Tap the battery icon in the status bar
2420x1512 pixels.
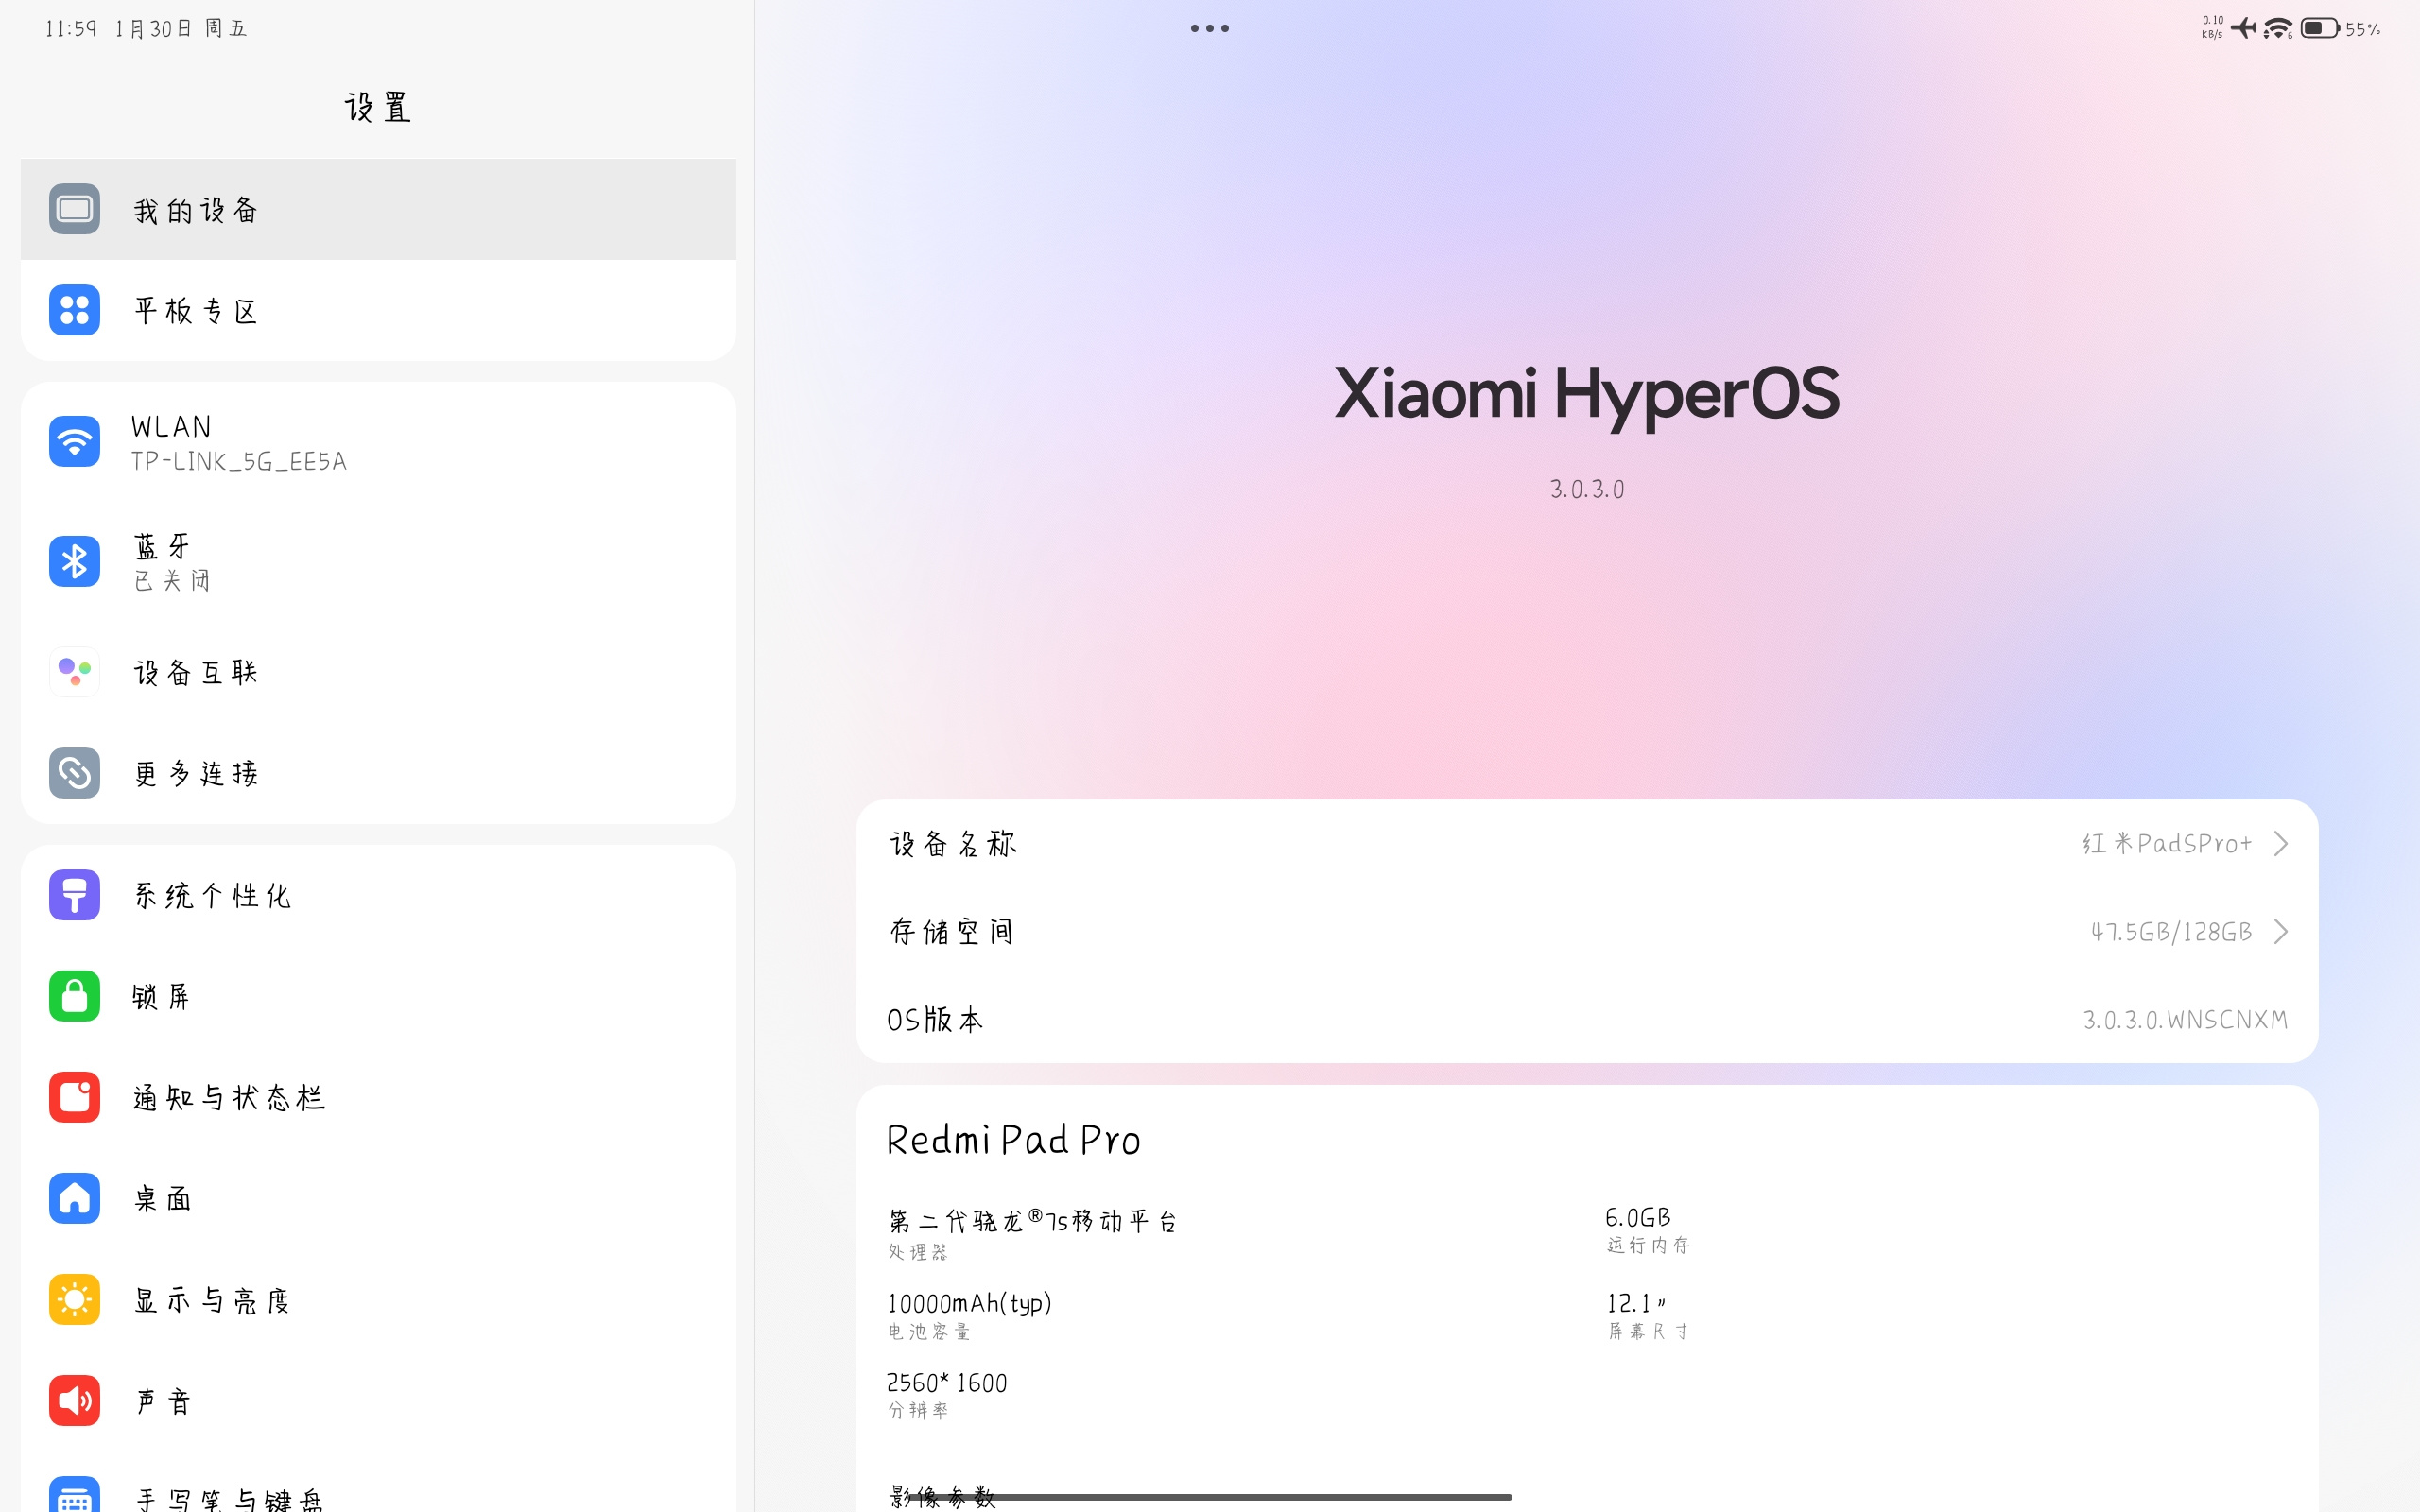2320,28
